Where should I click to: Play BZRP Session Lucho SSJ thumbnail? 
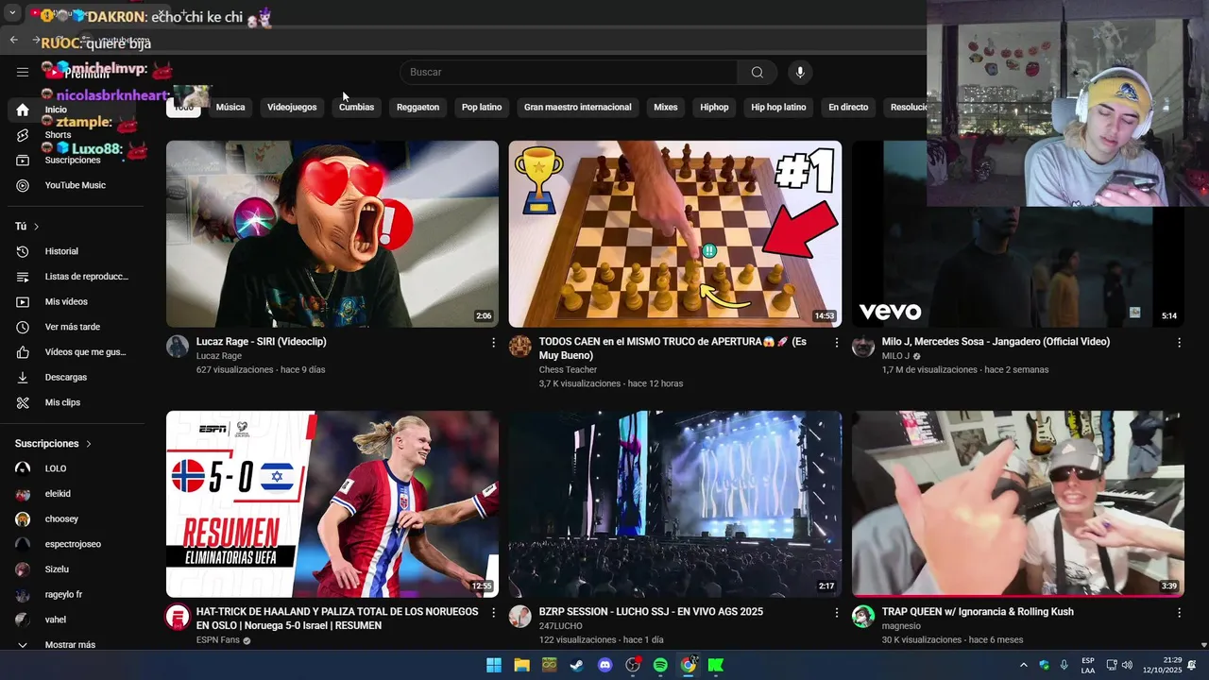(x=675, y=504)
